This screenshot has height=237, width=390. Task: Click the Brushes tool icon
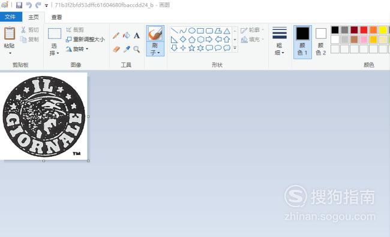(155, 34)
